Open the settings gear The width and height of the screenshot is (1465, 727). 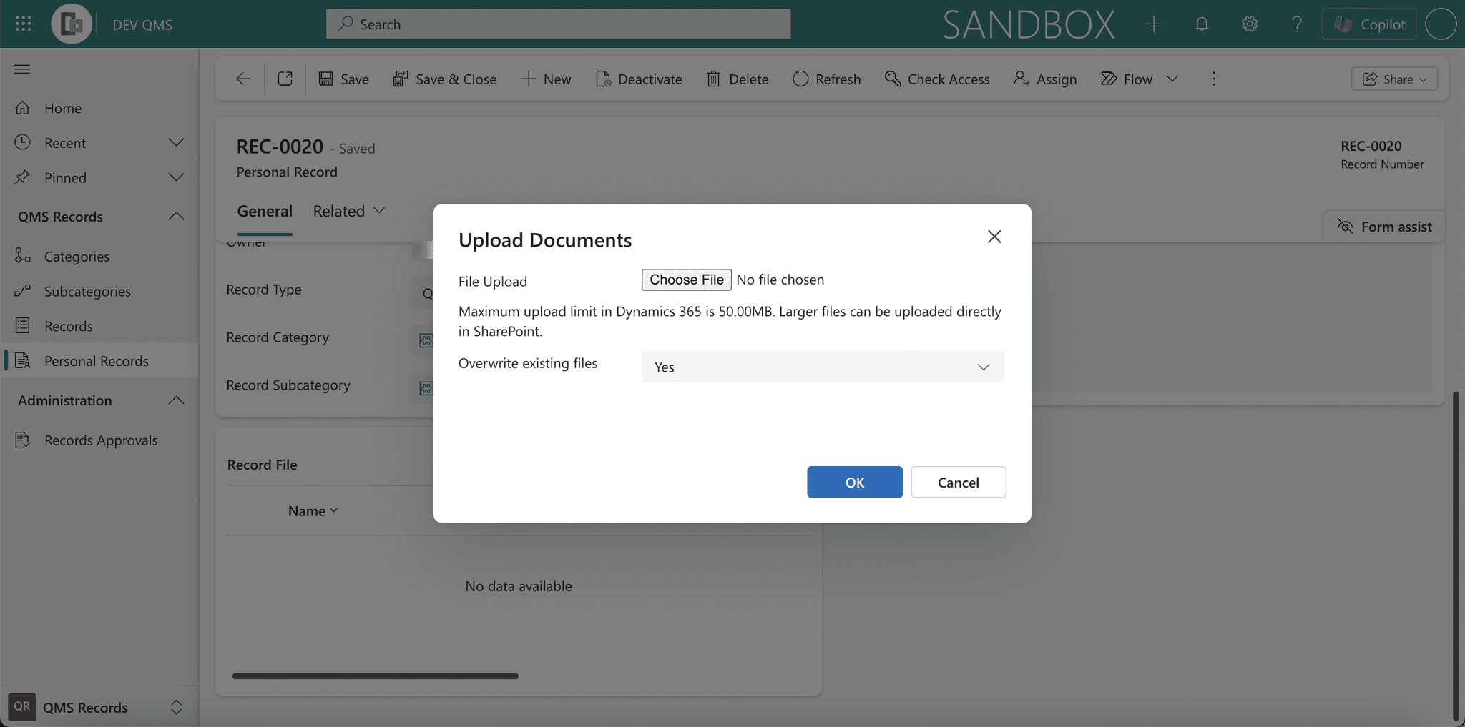coord(1249,24)
